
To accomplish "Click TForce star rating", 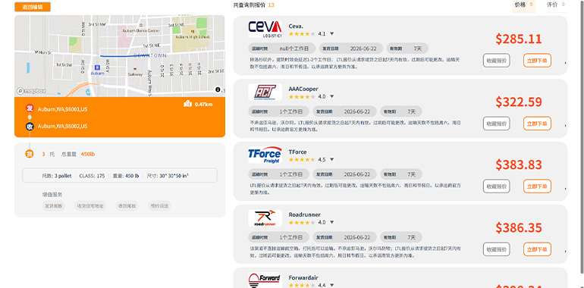I will (302, 160).
